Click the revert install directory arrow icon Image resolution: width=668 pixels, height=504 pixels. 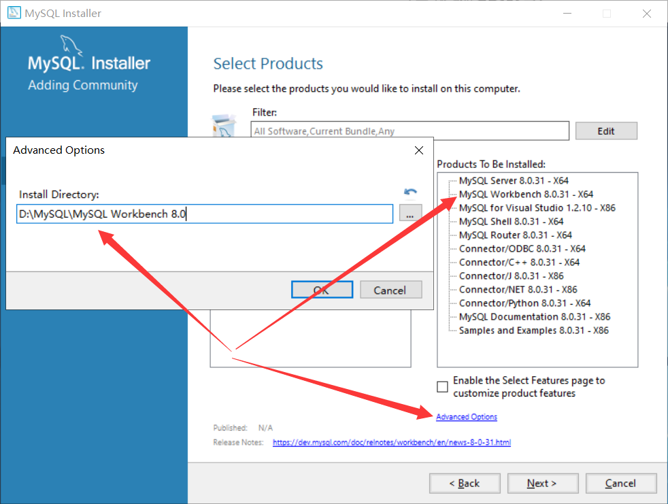pyautogui.click(x=410, y=192)
